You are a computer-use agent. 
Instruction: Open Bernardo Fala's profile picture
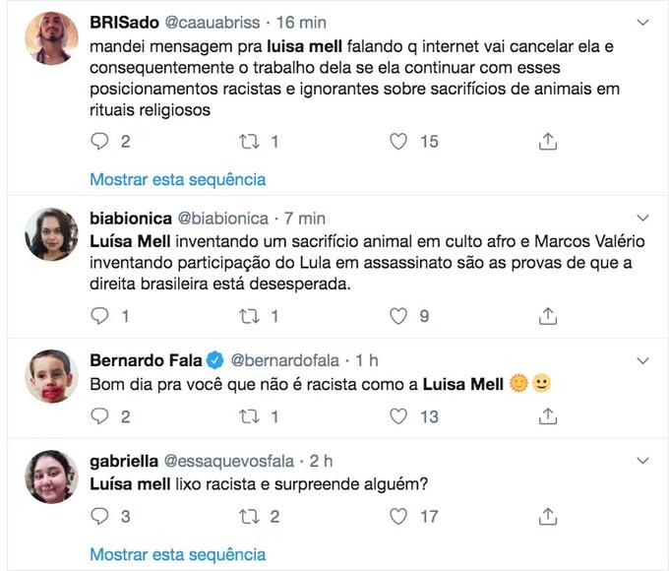51,376
